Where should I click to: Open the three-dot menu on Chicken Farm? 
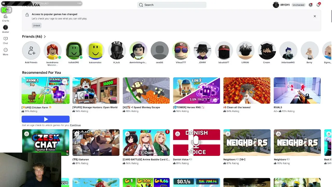tap(65, 82)
